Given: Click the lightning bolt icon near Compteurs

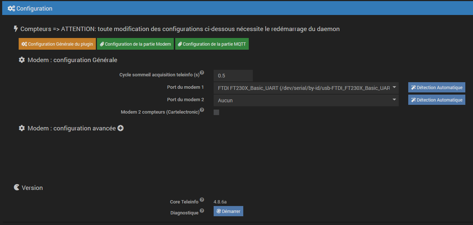Looking at the screenshot, I should pyautogui.click(x=16, y=28).
